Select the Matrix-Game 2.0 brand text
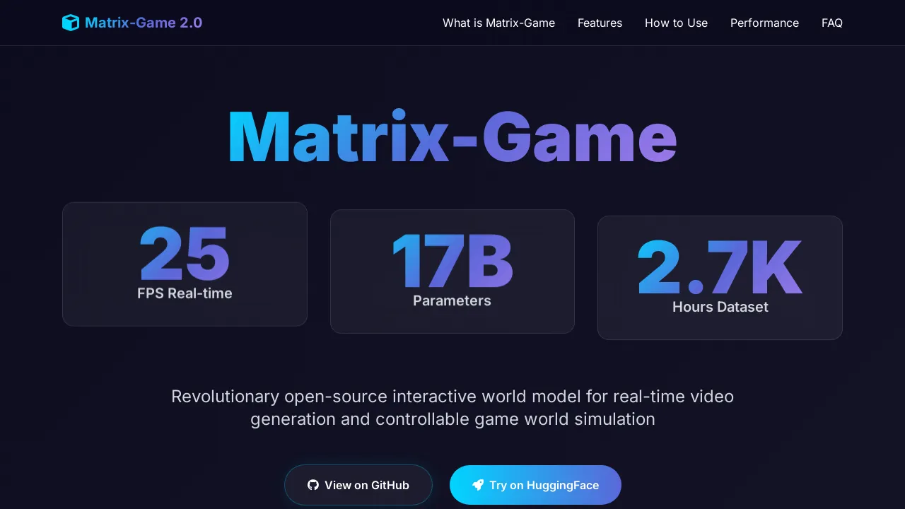This screenshot has width=905, height=509. (143, 22)
